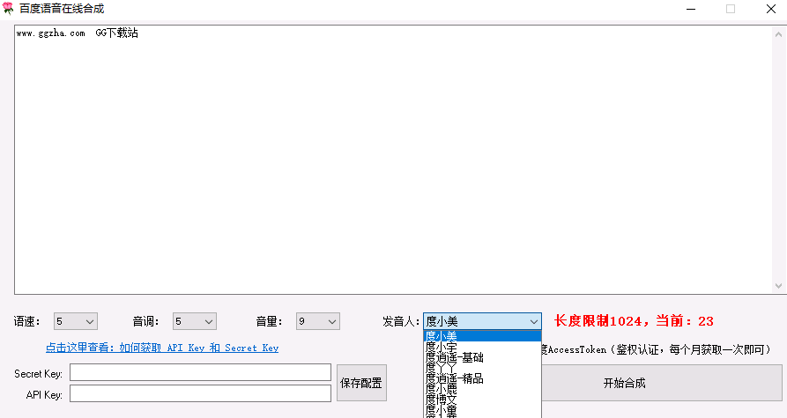Screen dimensions: 787x418
Task: Choose 度逍遥-基础 voice option
Action: click(482, 357)
